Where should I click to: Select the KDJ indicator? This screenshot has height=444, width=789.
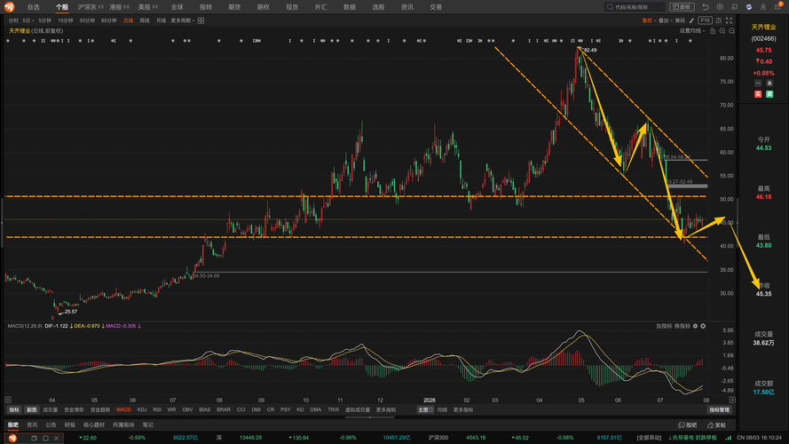[142, 409]
